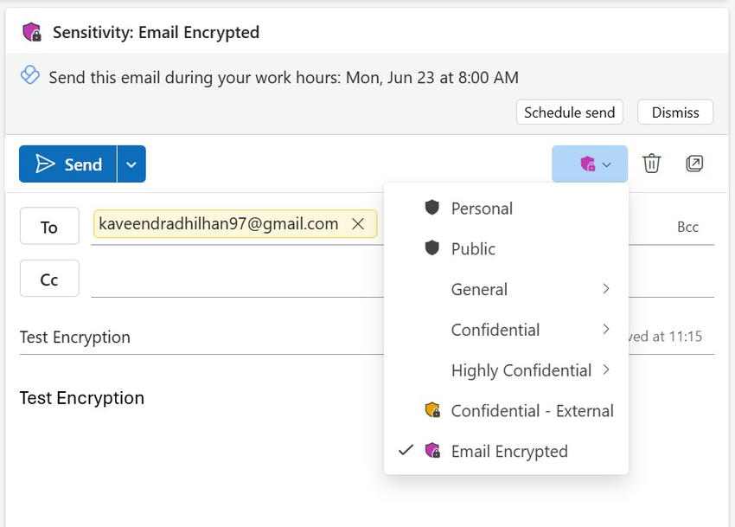Select the Personal sensitivity label
The height and width of the screenshot is (527, 735).
tap(481, 208)
